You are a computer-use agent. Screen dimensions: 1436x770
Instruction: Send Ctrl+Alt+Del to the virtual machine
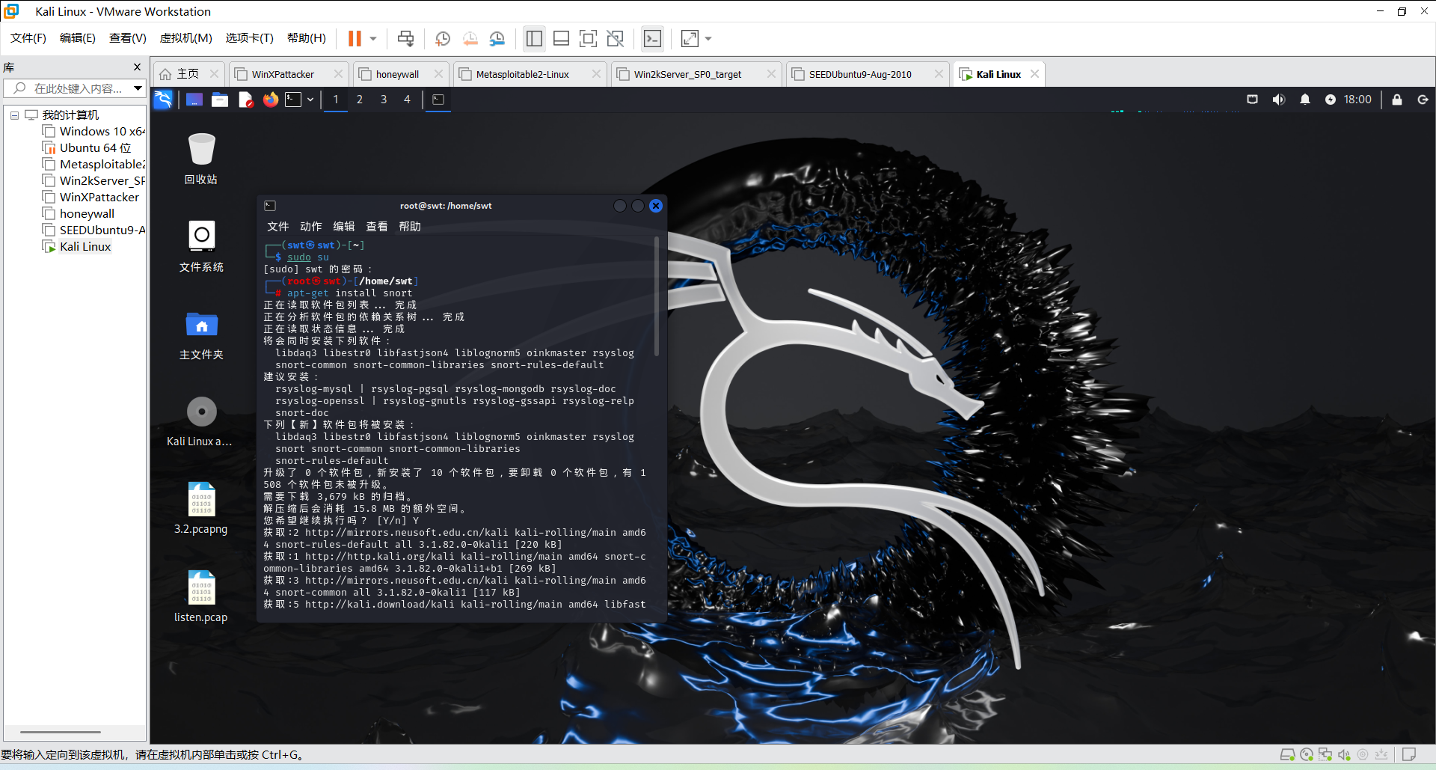coord(406,38)
